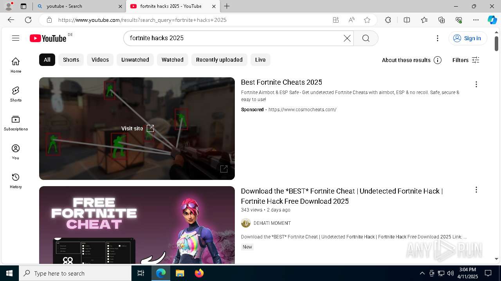This screenshot has height=281, width=501.
Task: Open the search Filters panel
Action: click(x=466, y=60)
